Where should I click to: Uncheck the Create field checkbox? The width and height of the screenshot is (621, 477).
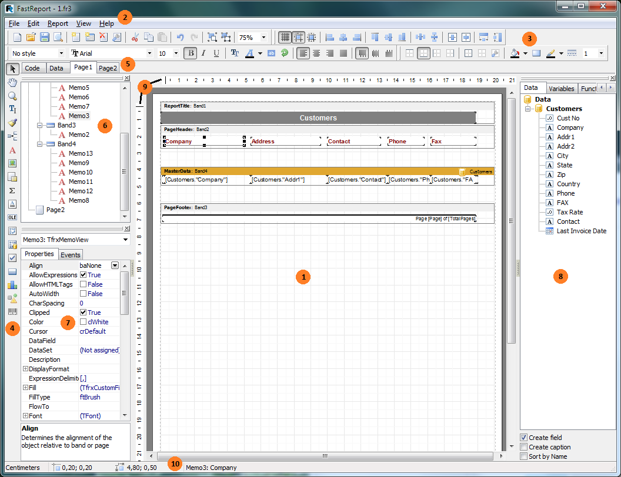(524, 438)
